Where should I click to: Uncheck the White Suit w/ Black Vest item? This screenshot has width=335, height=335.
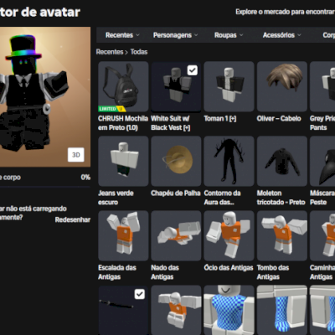[193, 70]
